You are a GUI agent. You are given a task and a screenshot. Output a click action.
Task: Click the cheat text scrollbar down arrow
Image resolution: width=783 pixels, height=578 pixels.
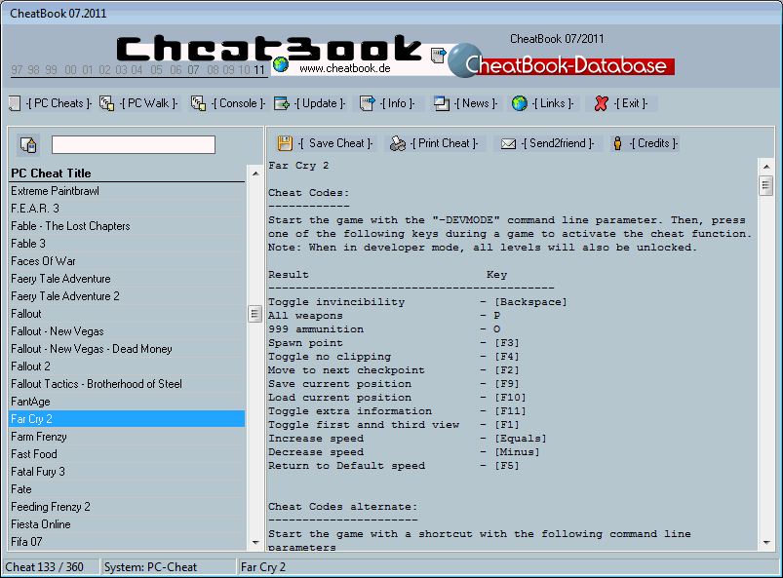tap(766, 543)
